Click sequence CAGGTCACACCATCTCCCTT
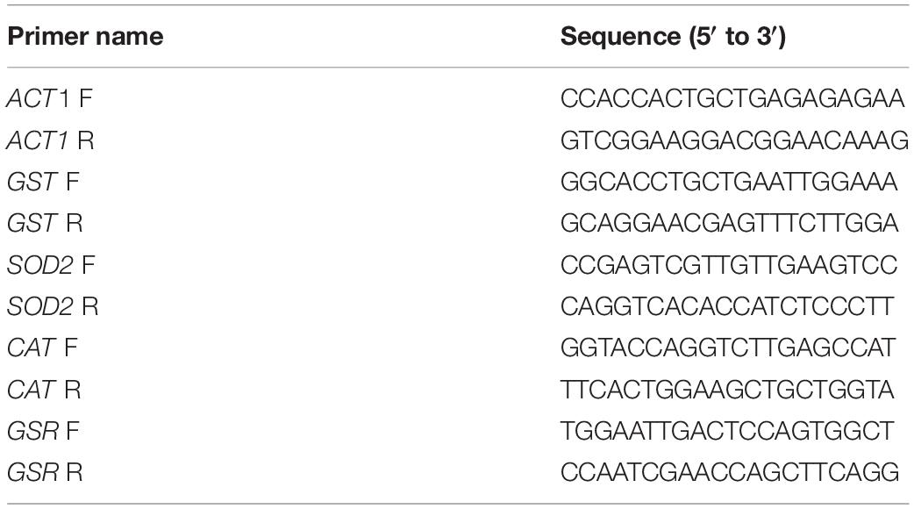The width and height of the screenshot is (914, 509). pos(727,306)
